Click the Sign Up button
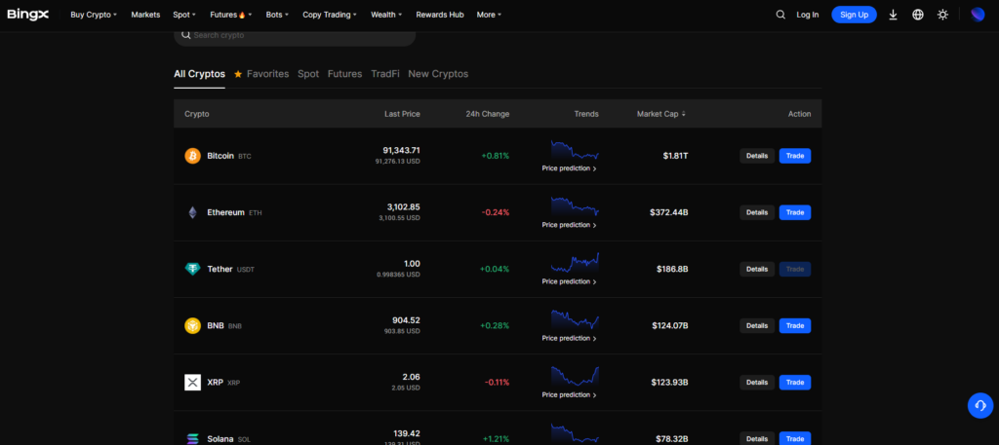The height and width of the screenshot is (445, 999). click(x=854, y=15)
